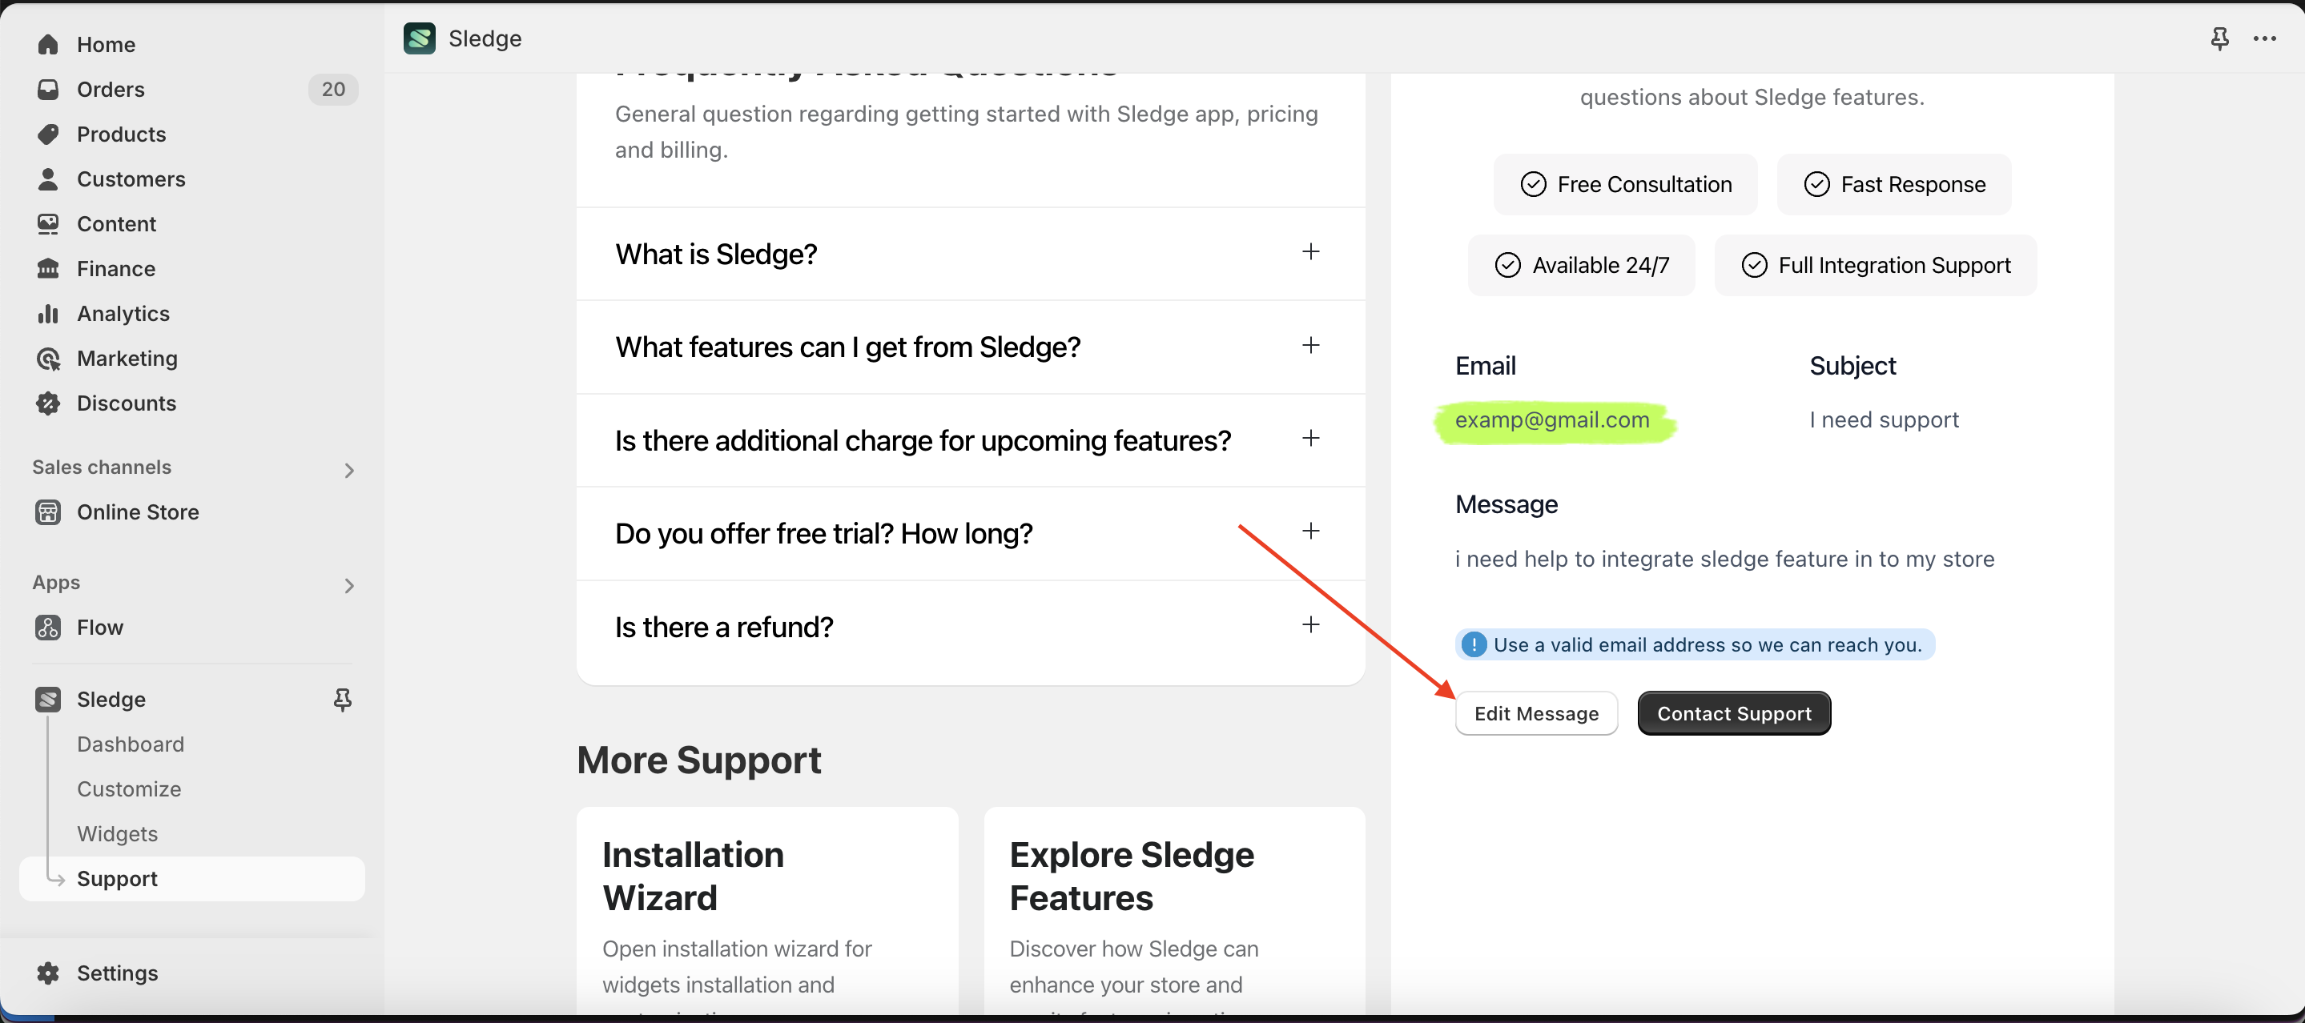Image resolution: width=2305 pixels, height=1023 pixels.
Task: Click the Orders inbox icon
Action: (x=48, y=90)
